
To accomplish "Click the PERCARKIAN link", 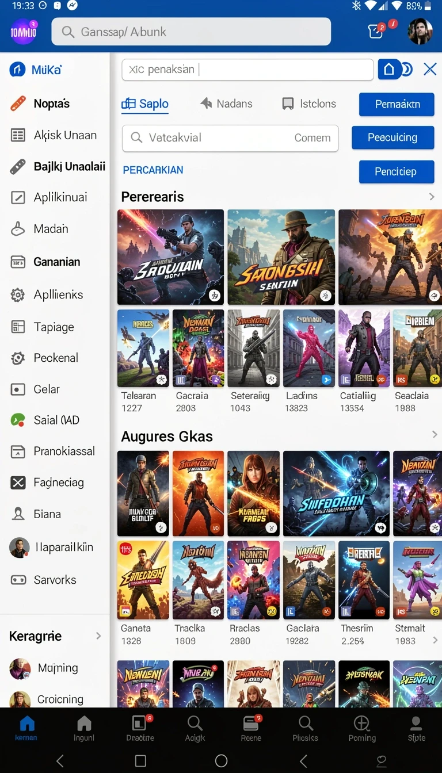I will 153,170.
